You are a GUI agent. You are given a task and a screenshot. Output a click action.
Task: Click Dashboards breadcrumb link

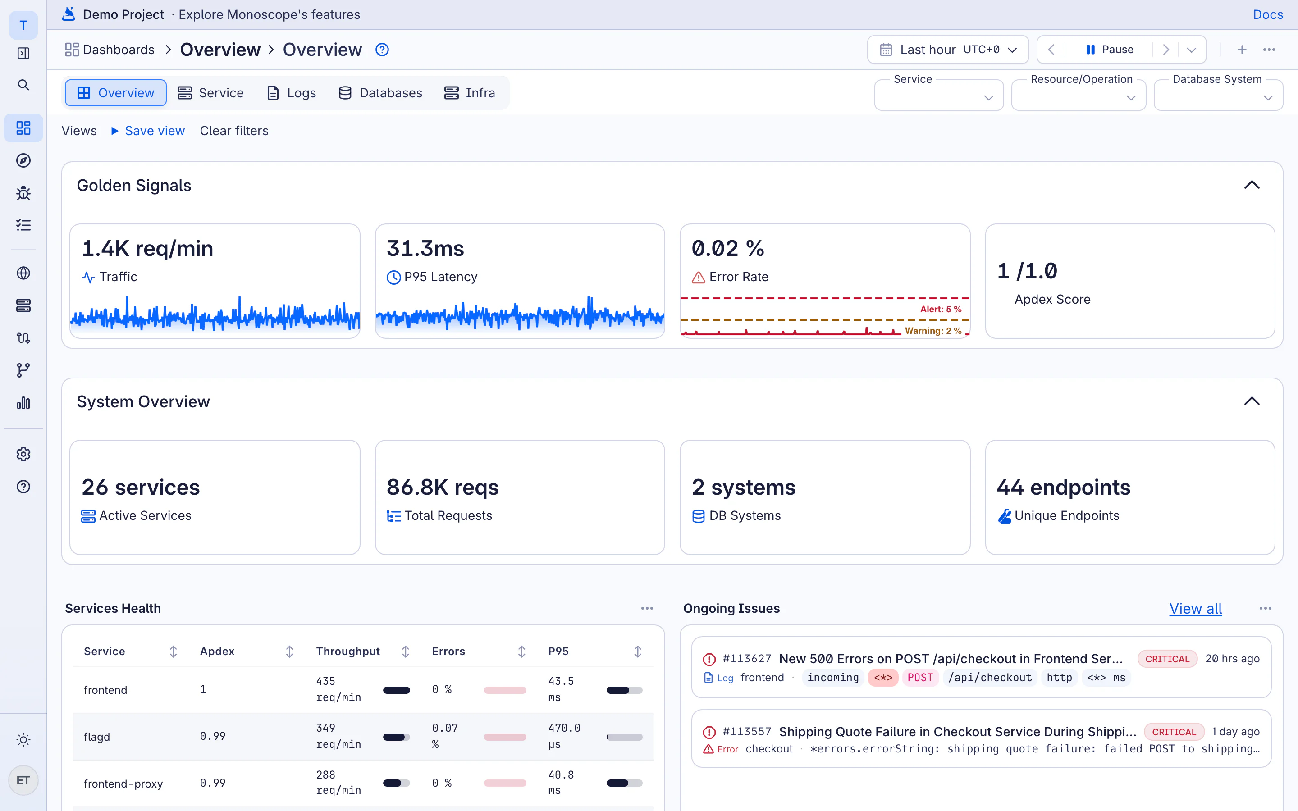(x=110, y=50)
